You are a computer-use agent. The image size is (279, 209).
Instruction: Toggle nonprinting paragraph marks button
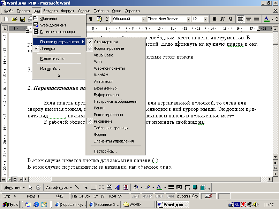[x=91, y=19]
